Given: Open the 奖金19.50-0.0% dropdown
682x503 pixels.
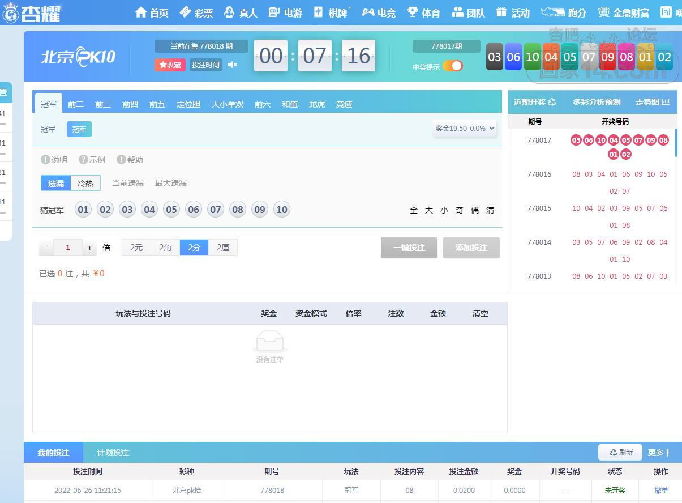Looking at the screenshot, I should [465, 129].
